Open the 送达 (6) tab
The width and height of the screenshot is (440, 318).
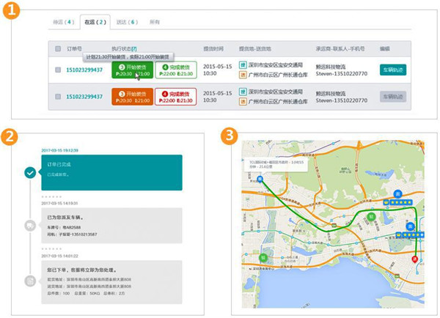[x=124, y=23]
